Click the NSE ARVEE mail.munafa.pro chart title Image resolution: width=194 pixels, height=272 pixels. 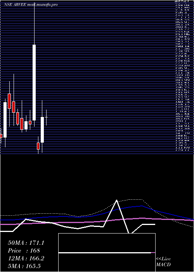[x=31, y=5]
